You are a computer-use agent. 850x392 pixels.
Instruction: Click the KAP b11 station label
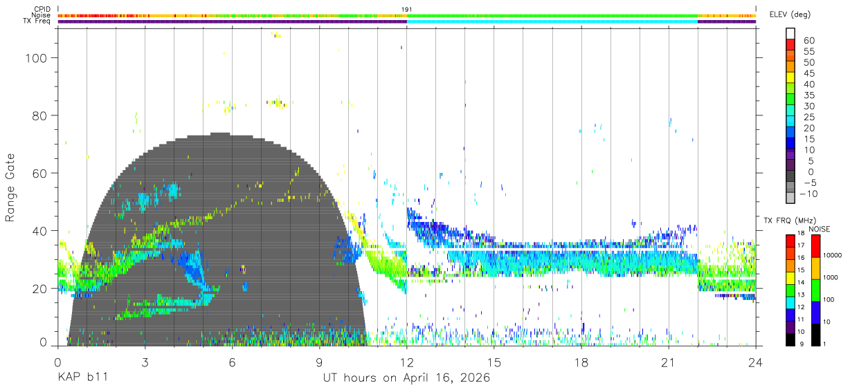pyautogui.click(x=82, y=377)
